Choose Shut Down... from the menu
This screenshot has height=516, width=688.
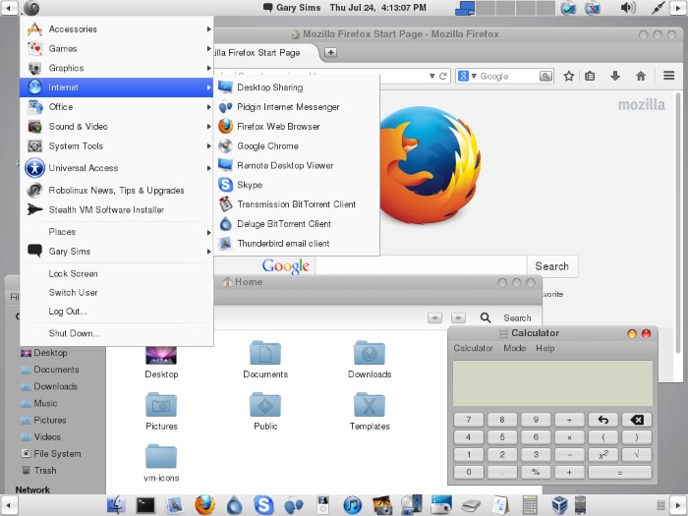(117, 333)
